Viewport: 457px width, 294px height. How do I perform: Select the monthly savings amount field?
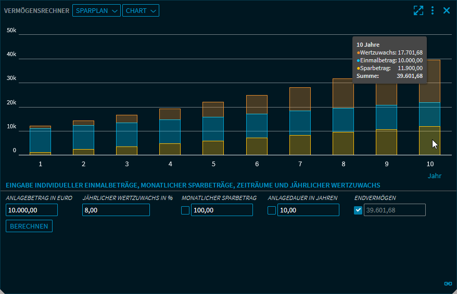click(x=222, y=210)
